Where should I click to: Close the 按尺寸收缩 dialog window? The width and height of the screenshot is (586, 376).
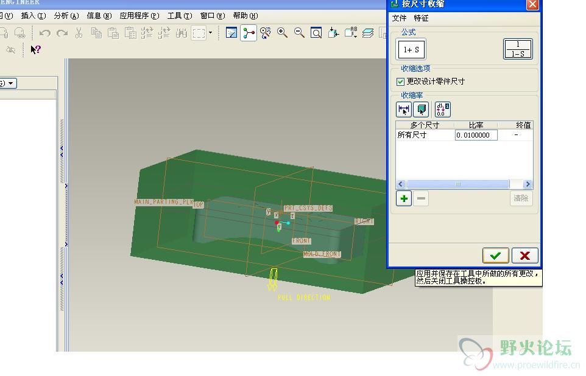coord(532,4)
